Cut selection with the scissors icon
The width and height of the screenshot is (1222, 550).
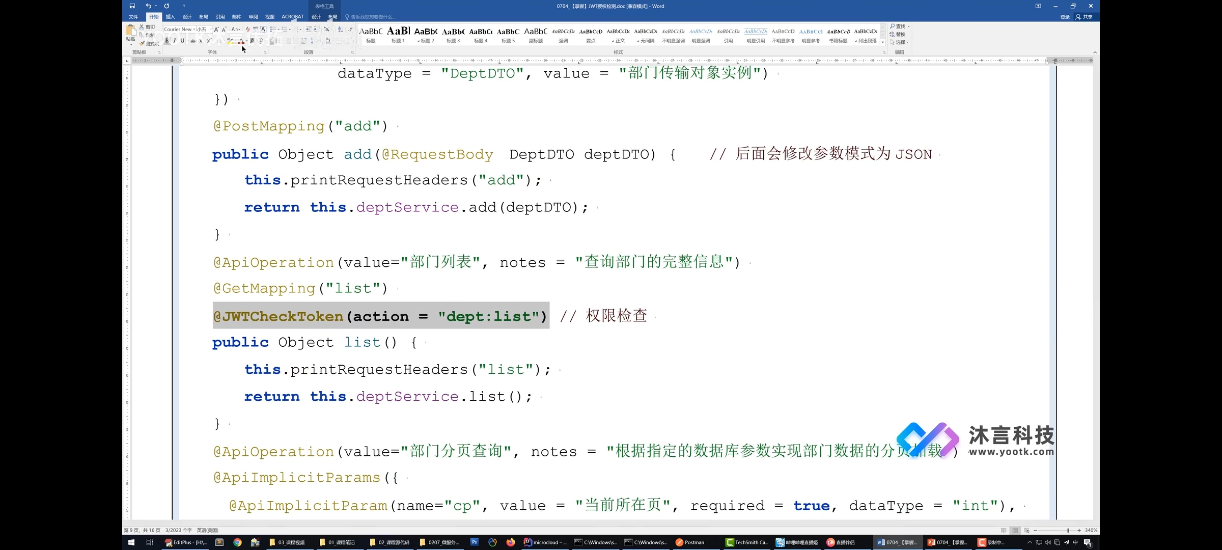pos(142,27)
